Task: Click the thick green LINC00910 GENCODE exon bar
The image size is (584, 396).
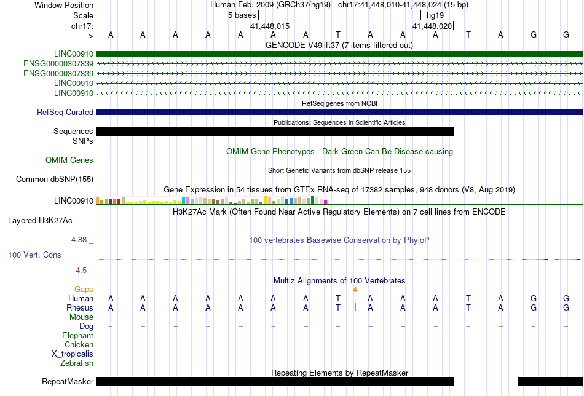Action: (x=339, y=53)
